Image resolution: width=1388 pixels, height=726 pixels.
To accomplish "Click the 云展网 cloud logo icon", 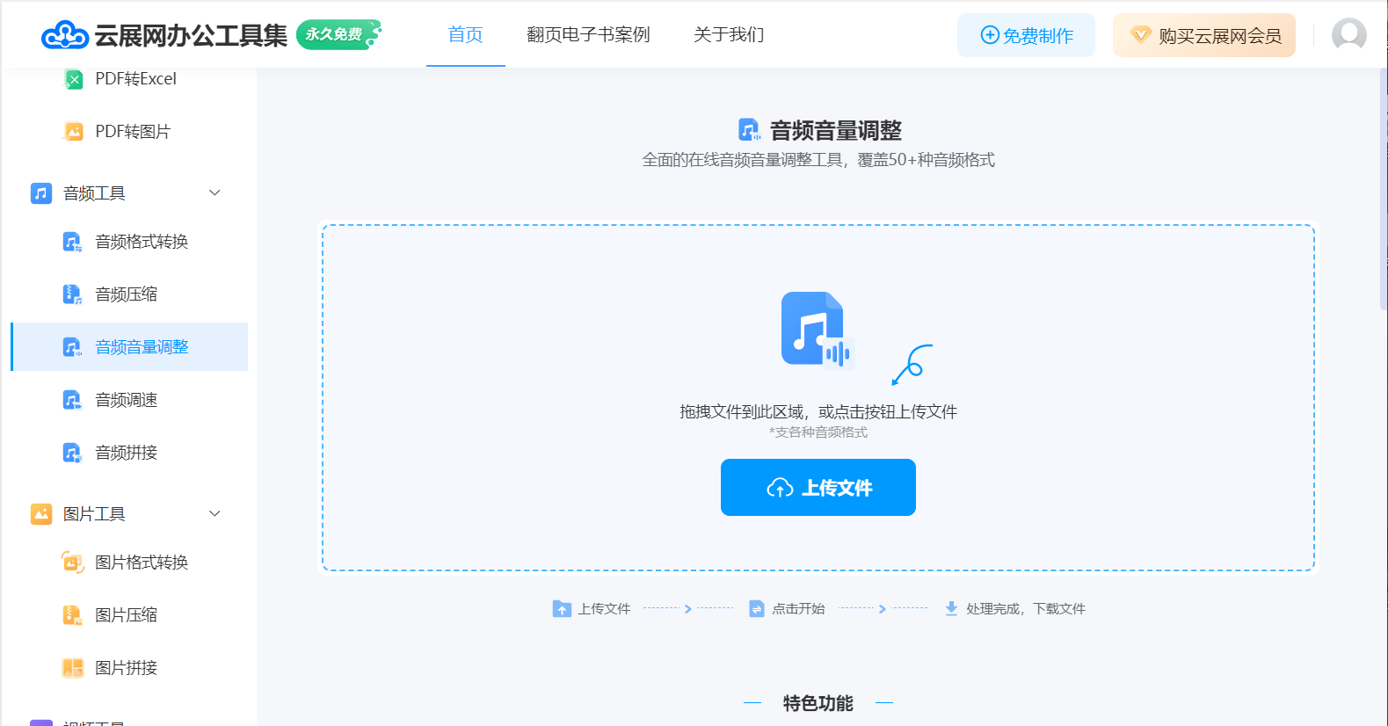I will click(65, 35).
